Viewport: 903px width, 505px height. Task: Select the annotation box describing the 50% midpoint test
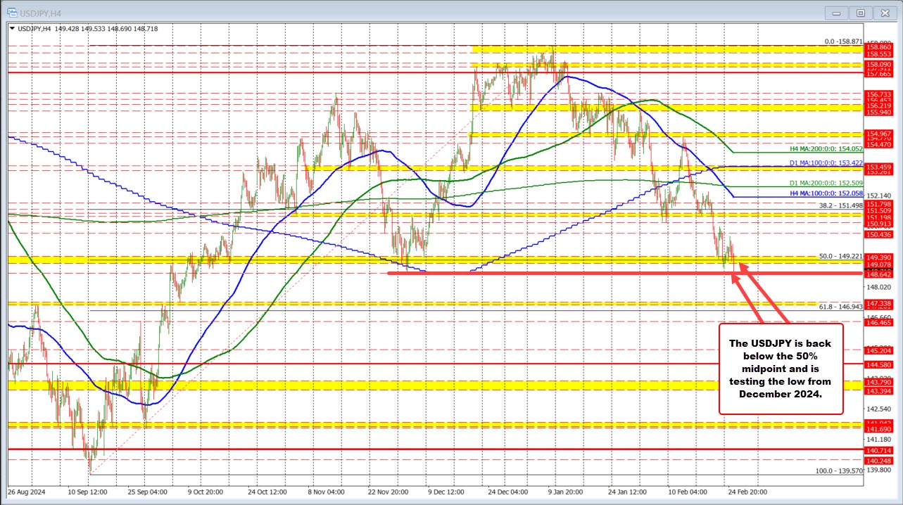[781, 369]
